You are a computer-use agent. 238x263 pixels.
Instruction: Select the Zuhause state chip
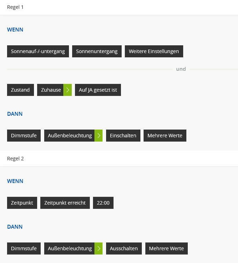(51, 90)
